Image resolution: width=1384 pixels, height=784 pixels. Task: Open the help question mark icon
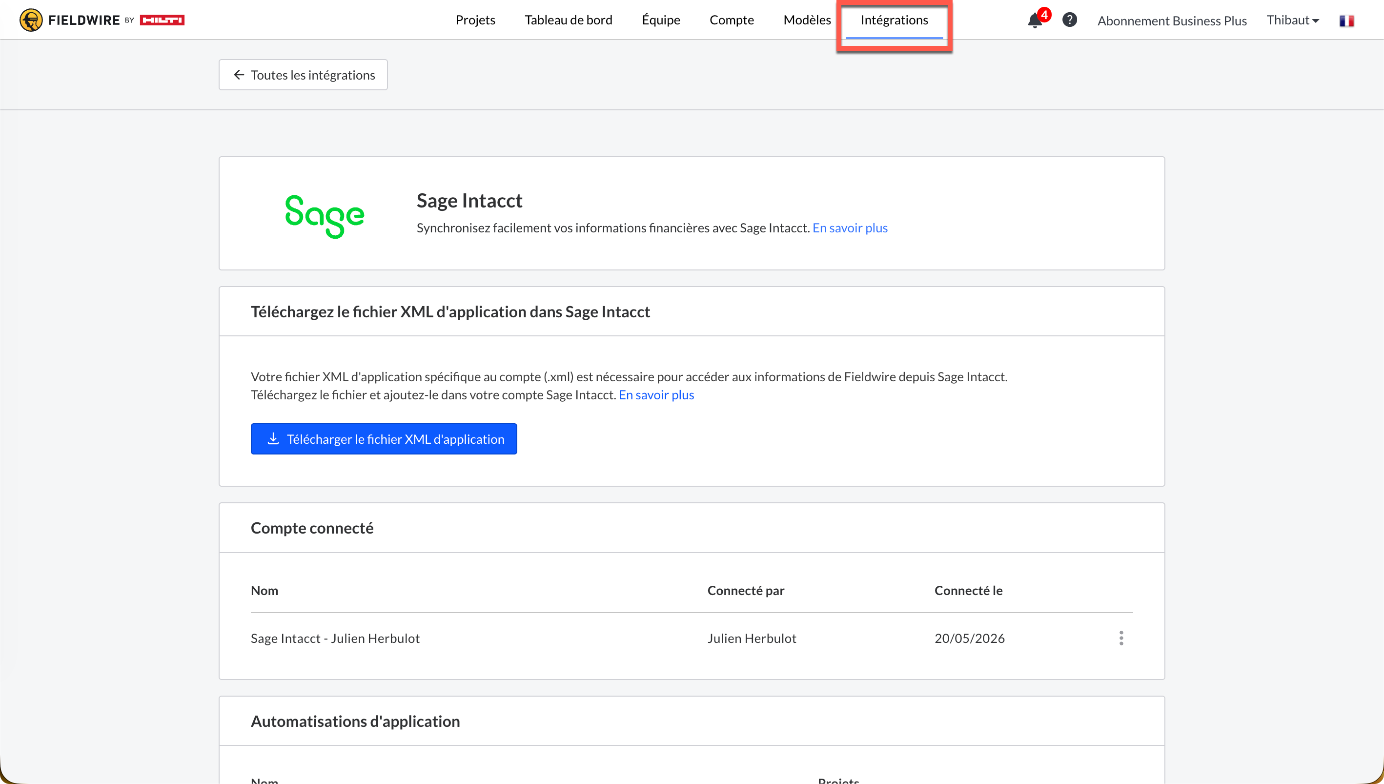(1069, 20)
